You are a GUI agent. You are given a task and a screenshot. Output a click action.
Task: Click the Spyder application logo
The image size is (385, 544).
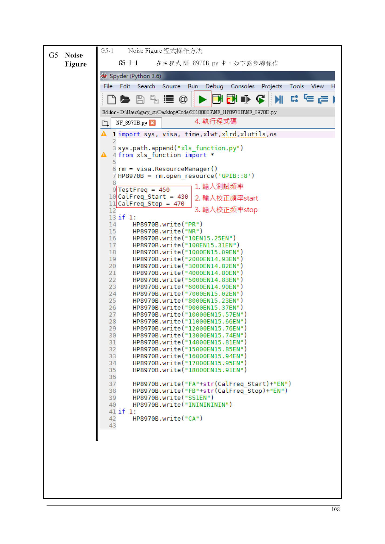coord(104,76)
